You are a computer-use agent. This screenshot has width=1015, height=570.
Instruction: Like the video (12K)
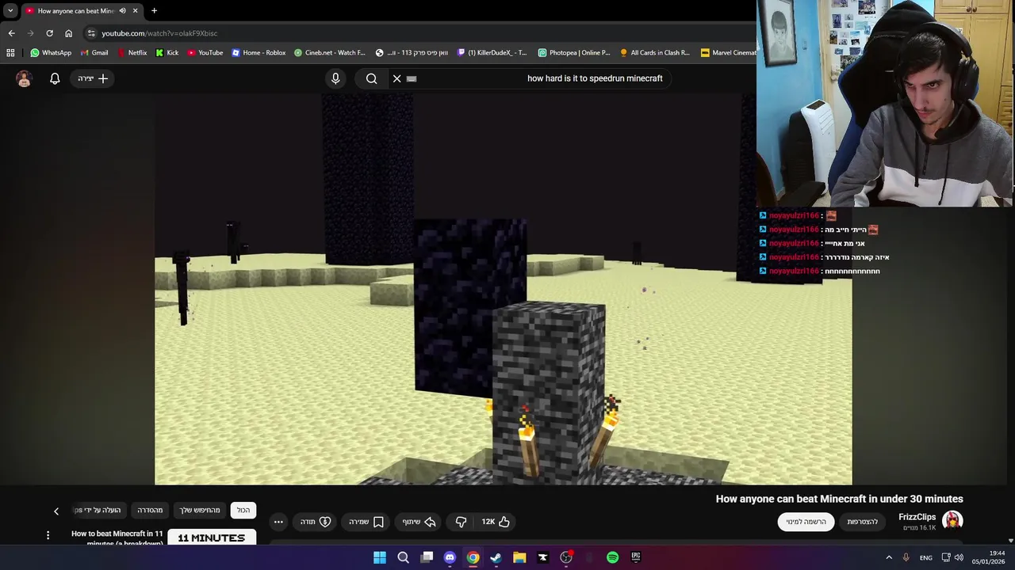pyautogui.click(x=496, y=522)
